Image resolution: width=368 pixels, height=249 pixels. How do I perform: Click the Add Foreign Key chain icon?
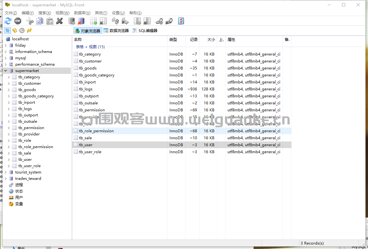[x=159, y=21]
